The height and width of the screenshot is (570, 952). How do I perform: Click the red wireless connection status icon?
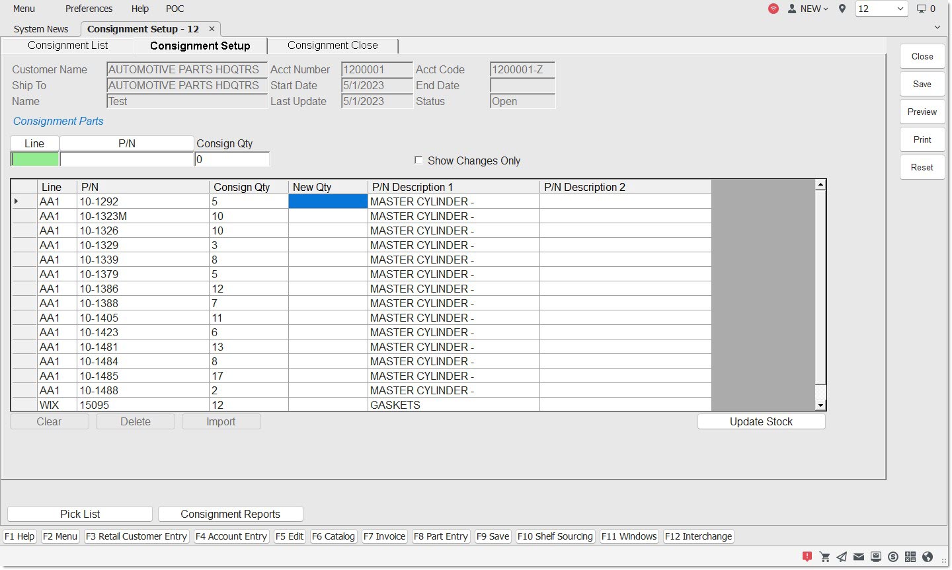(773, 9)
